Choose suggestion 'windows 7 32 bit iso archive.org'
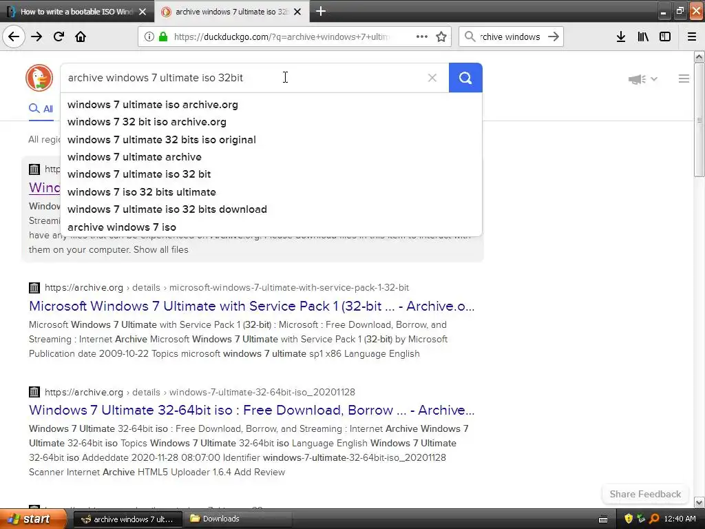 tap(147, 122)
